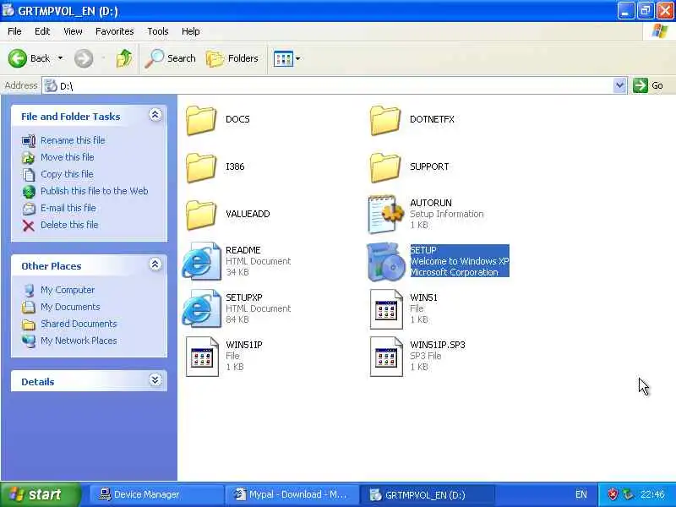This screenshot has height=507, width=676.
Task: Select the SETUP application icon
Action: tap(386, 262)
